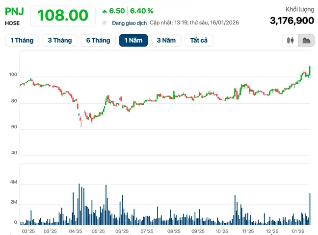Click the Đang giao dịch status text

point(130,23)
